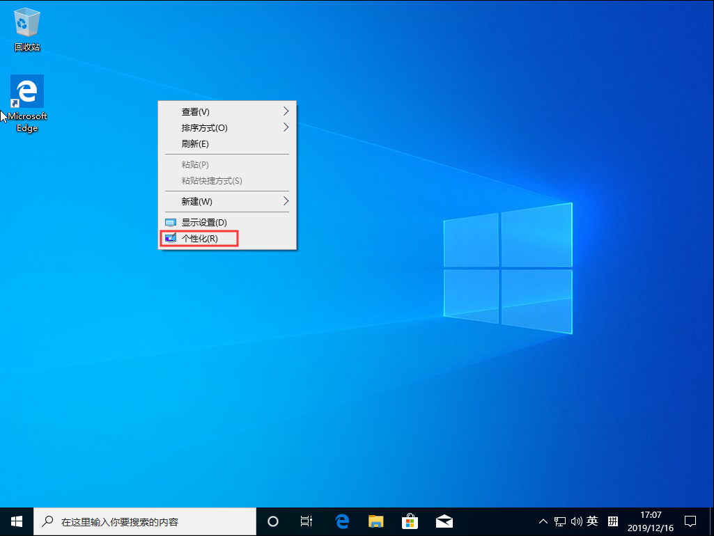714x536 pixels.
Task: Toggle input language via 英 indicator
Action: tap(593, 521)
